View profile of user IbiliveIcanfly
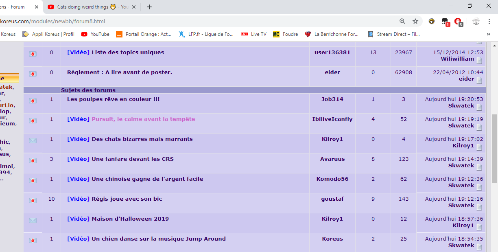The image size is (498, 252). coord(332,119)
